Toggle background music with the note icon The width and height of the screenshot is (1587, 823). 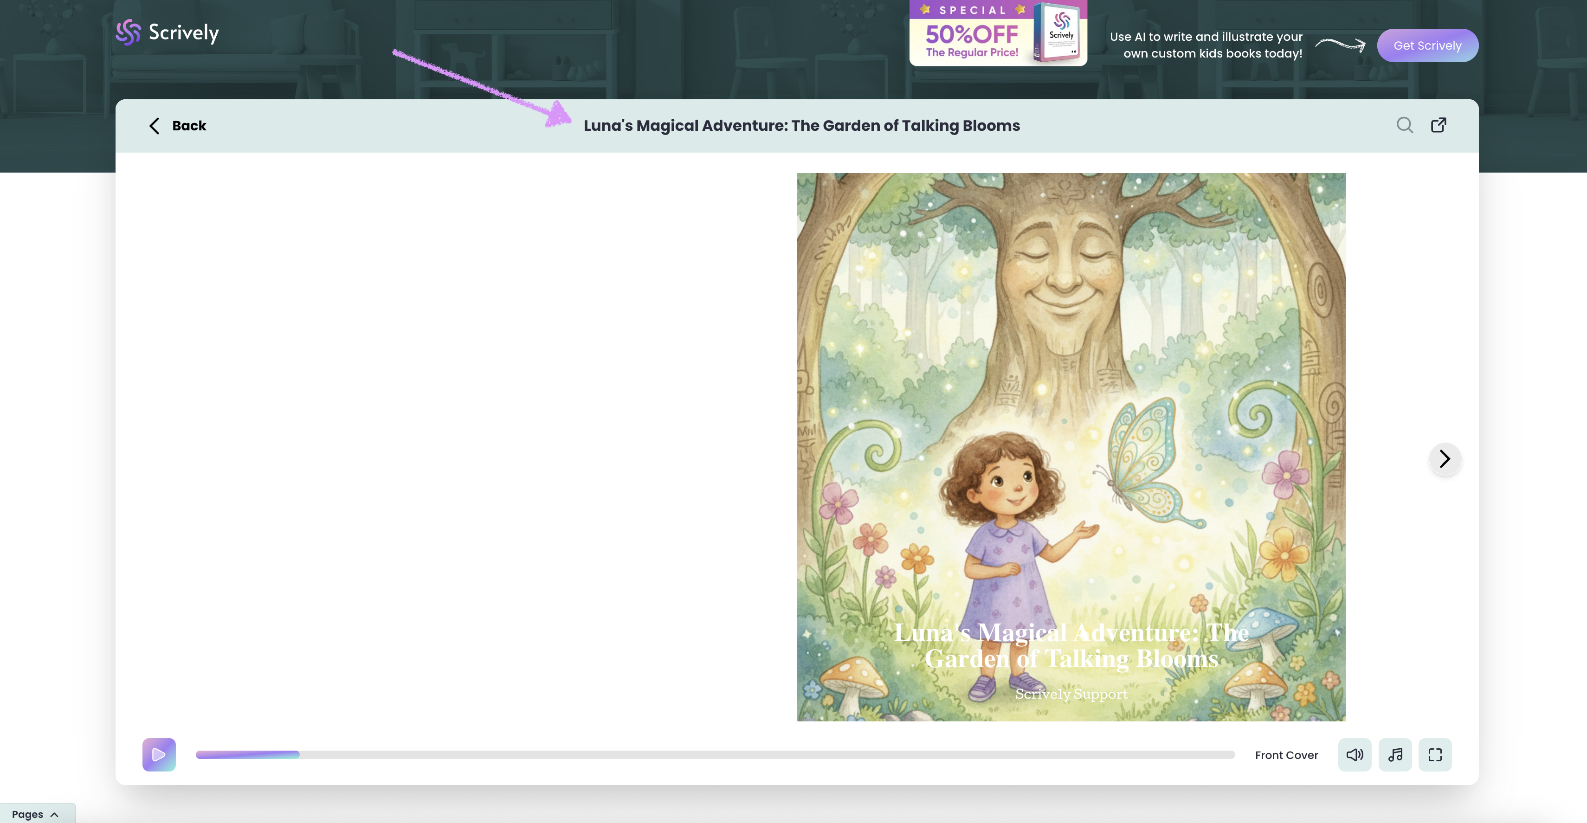[x=1395, y=754]
